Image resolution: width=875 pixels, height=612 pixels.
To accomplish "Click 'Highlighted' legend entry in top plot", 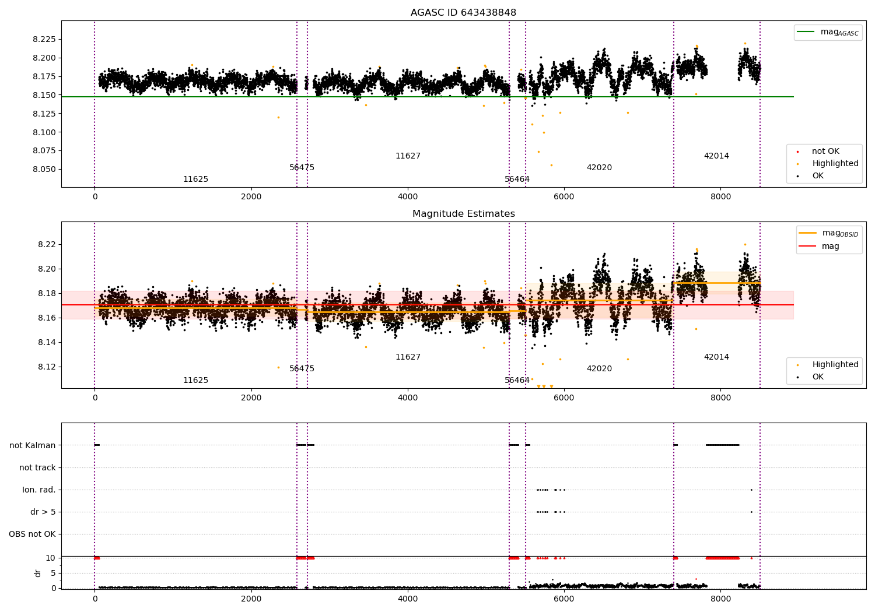I will 828,164.
